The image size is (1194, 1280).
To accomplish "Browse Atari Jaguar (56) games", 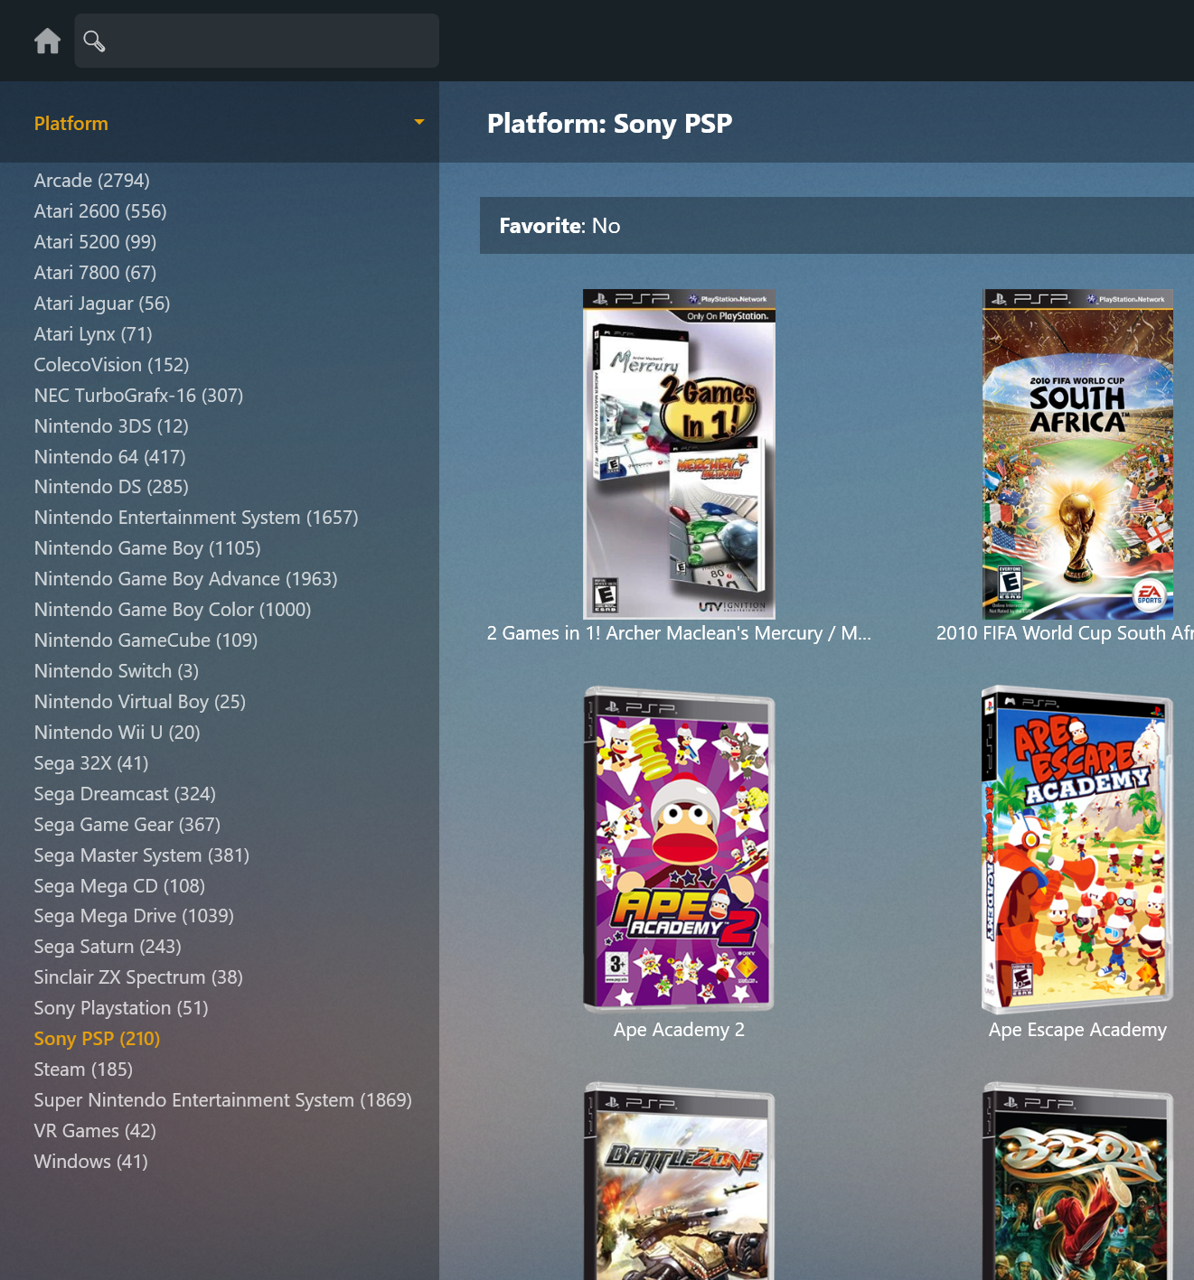I will (102, 304).
